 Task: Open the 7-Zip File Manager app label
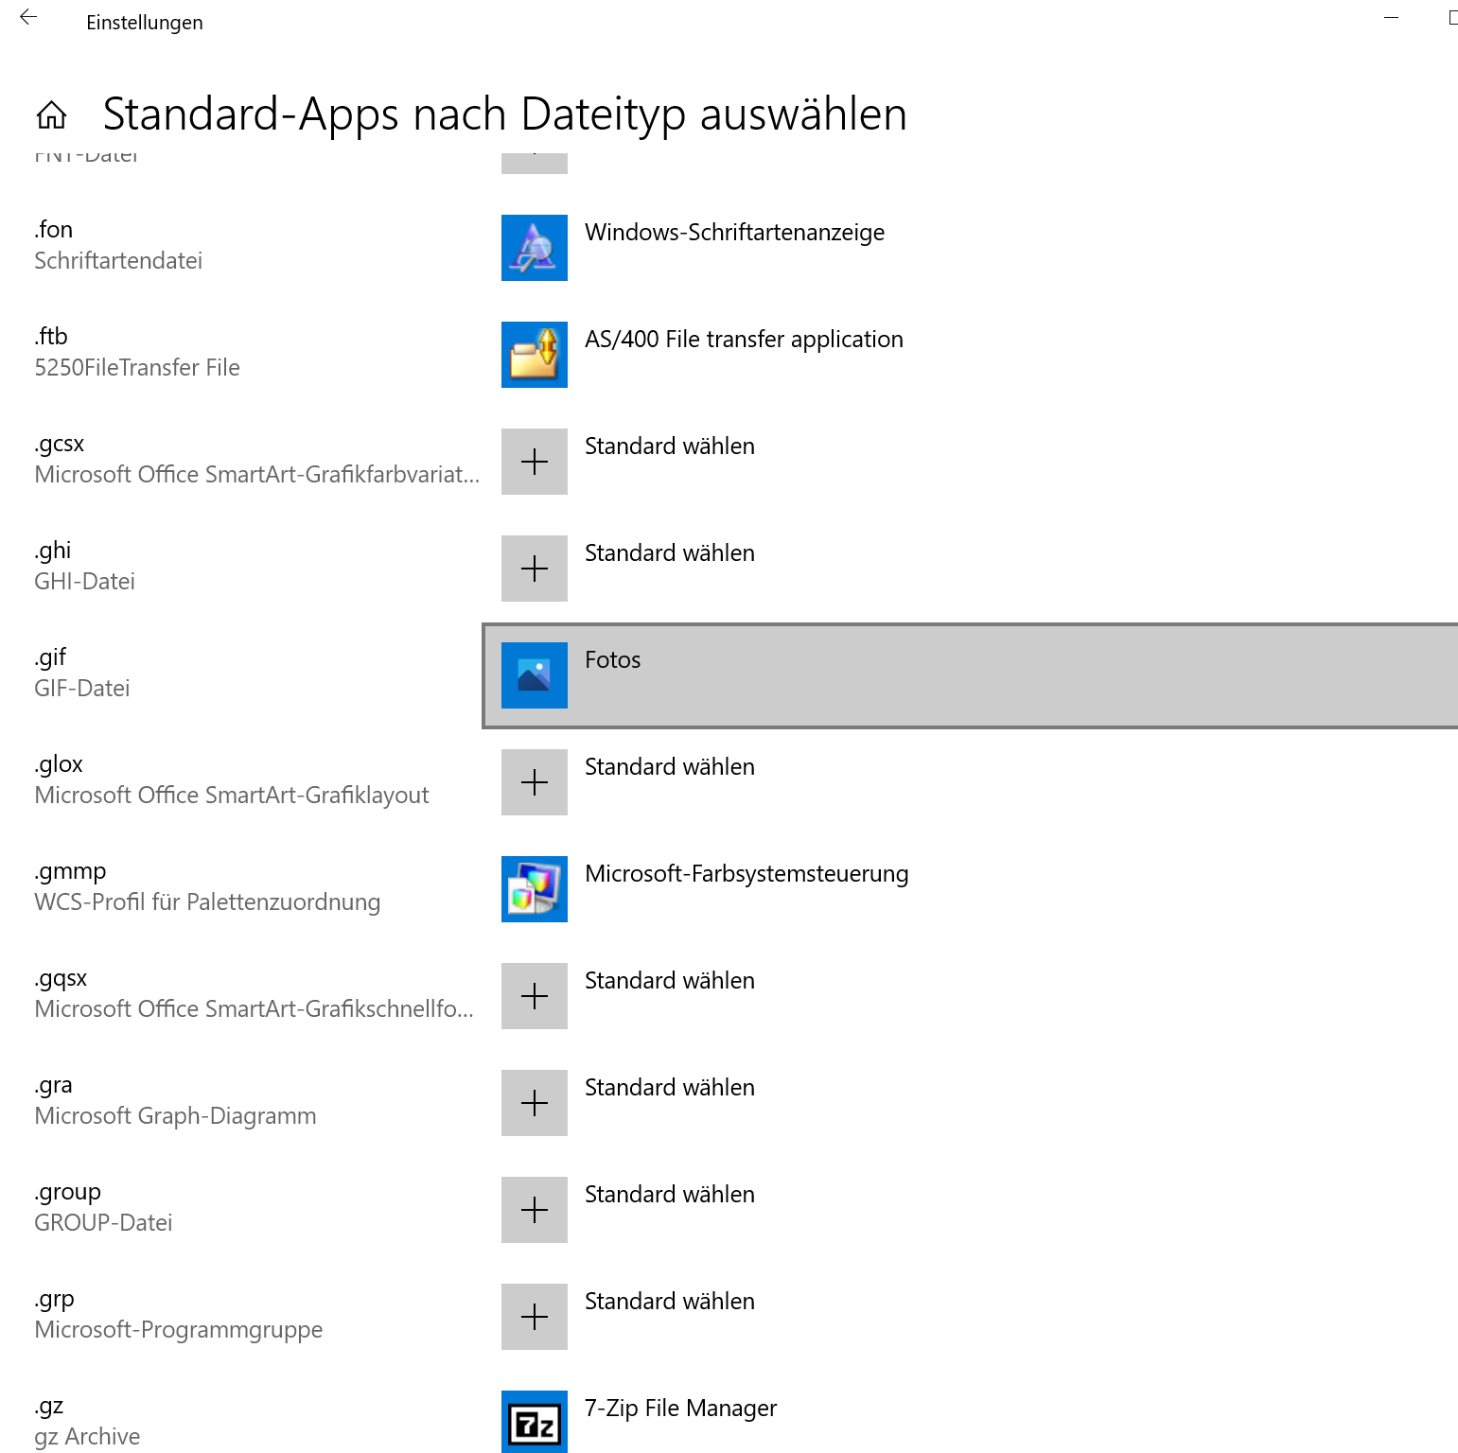pos(680,1409)
